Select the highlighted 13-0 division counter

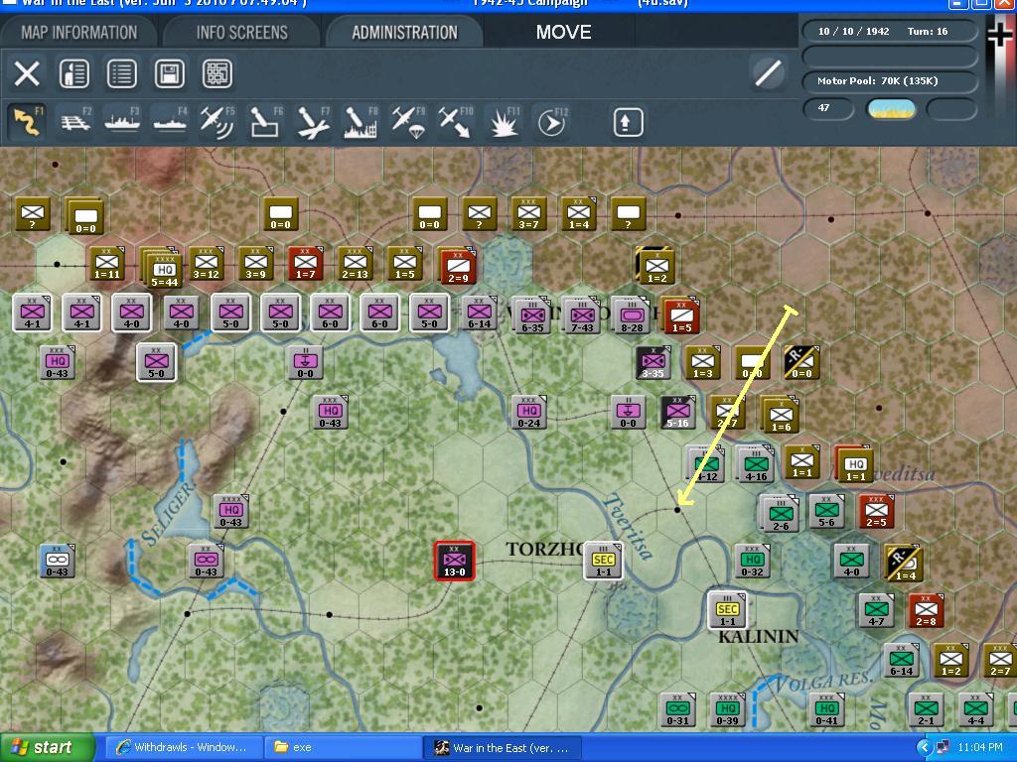(x=454, y=561)
